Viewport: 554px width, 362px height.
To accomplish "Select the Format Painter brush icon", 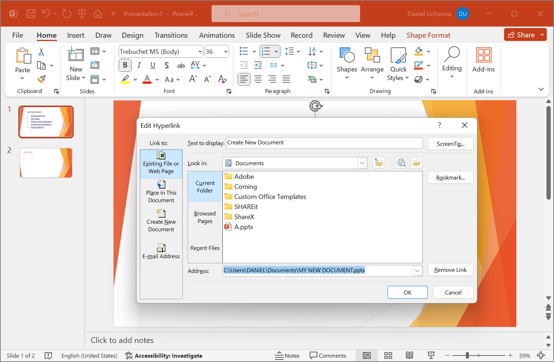I will point(41,79).
